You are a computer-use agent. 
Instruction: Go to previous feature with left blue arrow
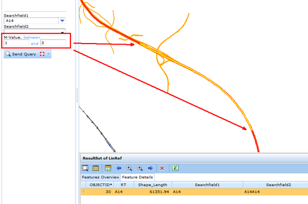coord(119,168)
